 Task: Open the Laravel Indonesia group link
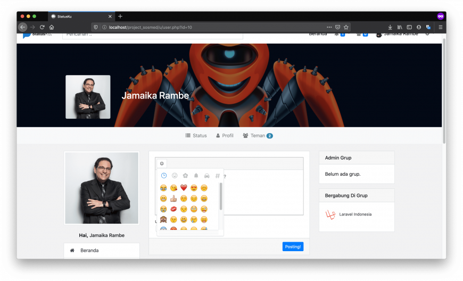click(x=355, y=214)
